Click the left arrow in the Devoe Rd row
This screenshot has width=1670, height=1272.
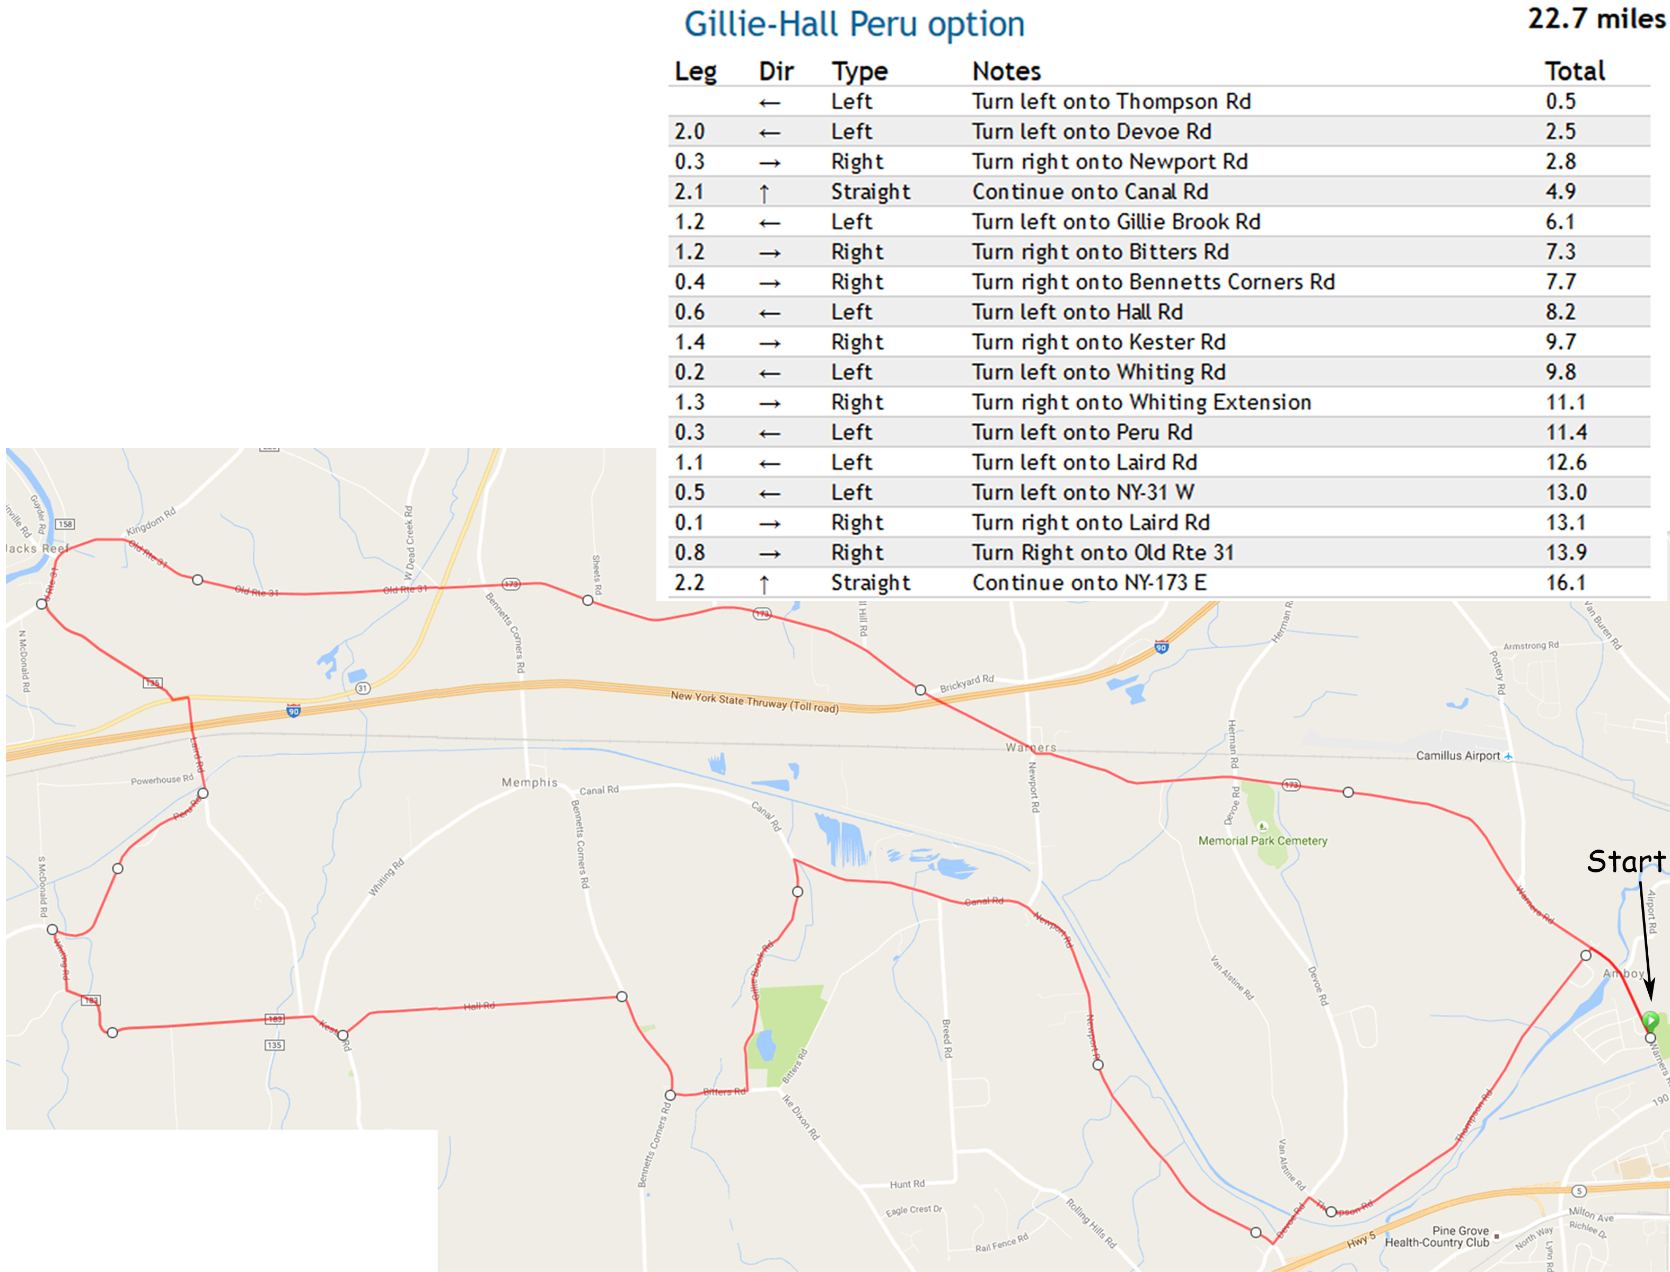[769, 133]
